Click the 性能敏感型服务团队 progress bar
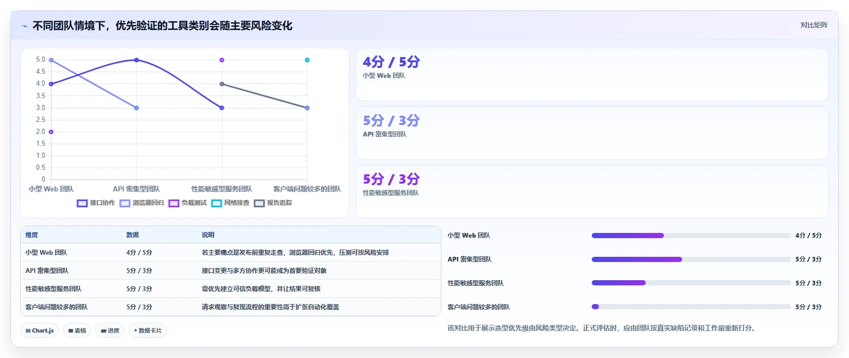 (x=691, y=283)
